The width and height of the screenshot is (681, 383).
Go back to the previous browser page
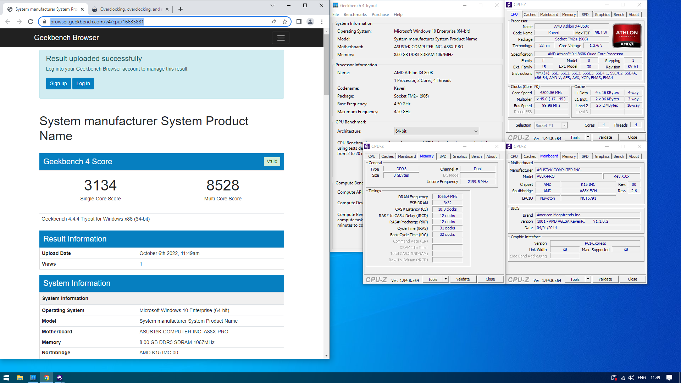[8, 22]
